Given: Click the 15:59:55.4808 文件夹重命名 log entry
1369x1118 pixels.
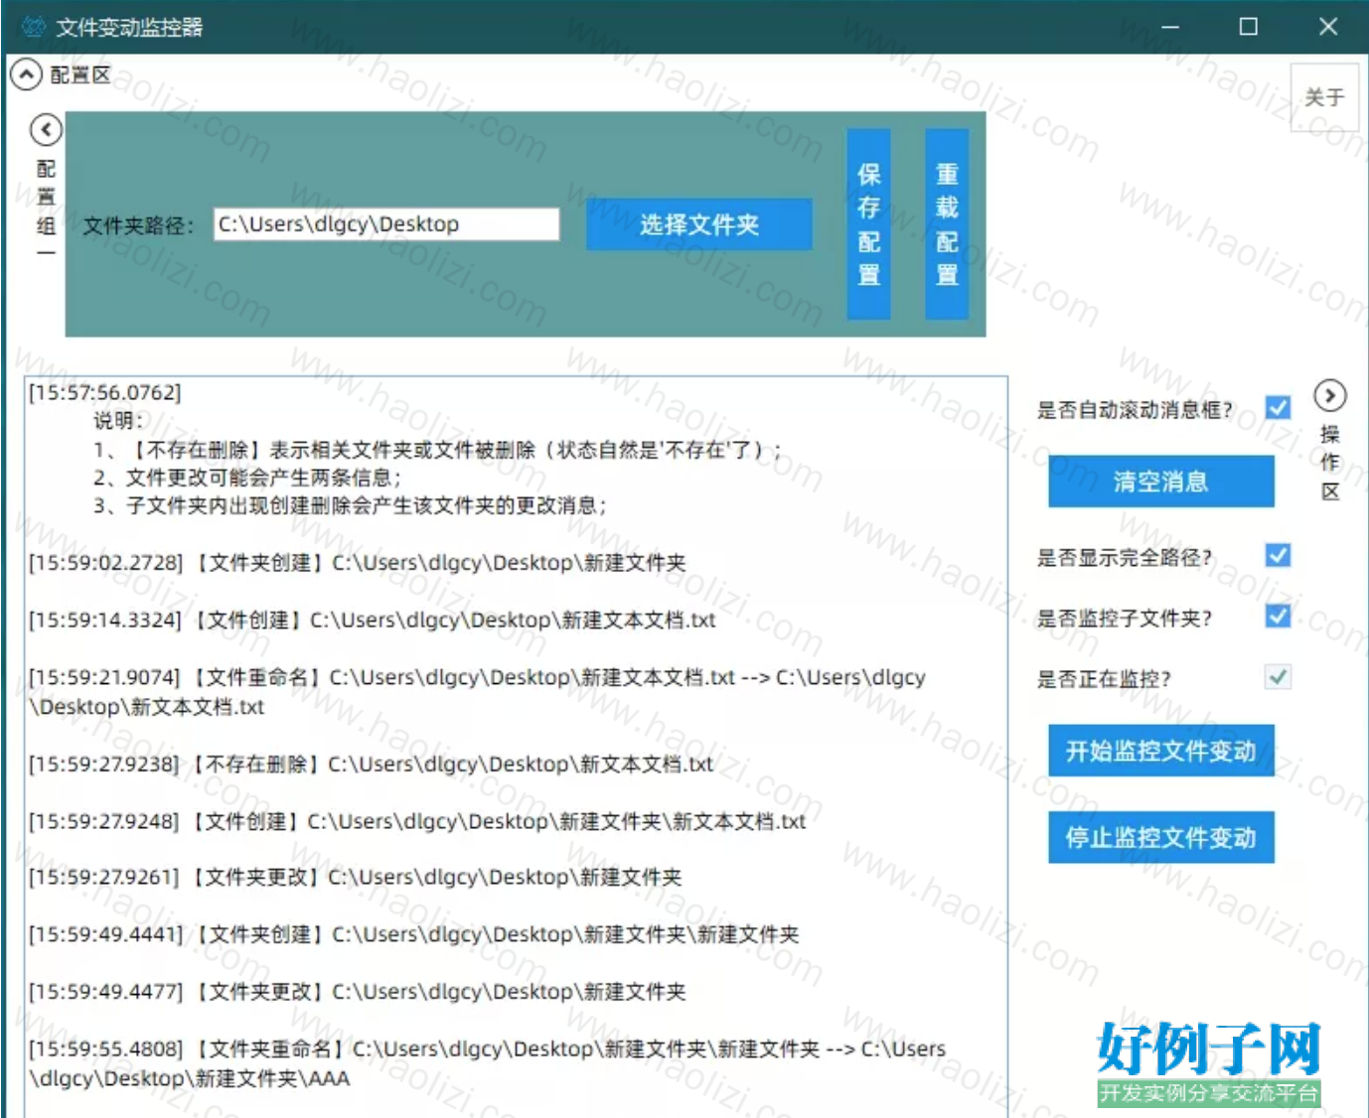Looking at the screenshot, I should (487, 1063).
